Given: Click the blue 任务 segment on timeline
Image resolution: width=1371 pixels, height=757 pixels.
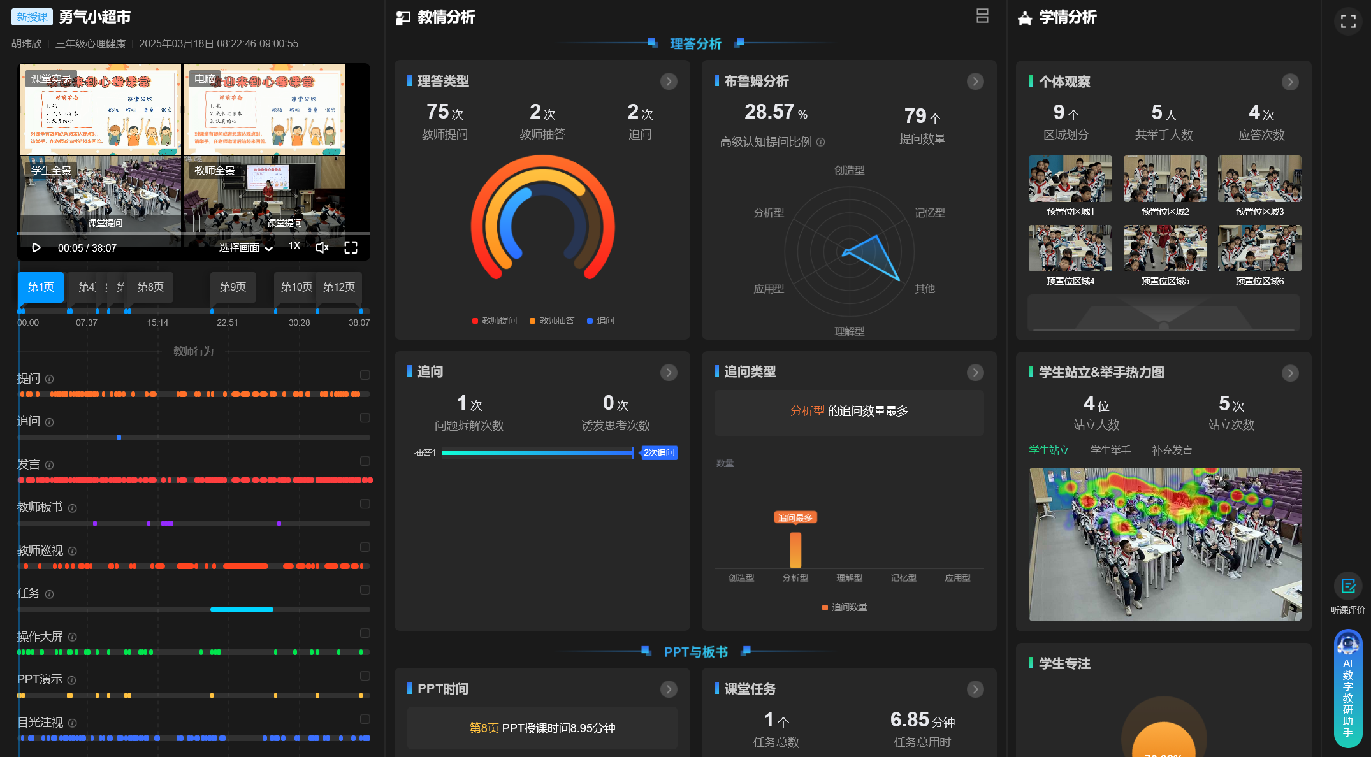Looking at the screenshot, I should pyautogui.click(x=242, y=610).
